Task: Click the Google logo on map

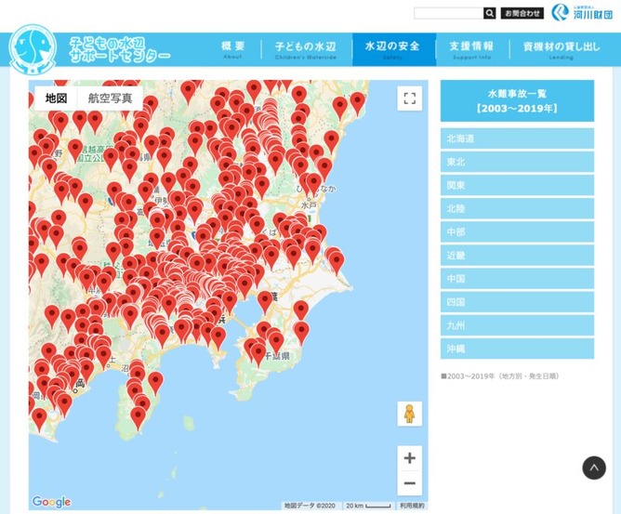Action: [51, 502]
